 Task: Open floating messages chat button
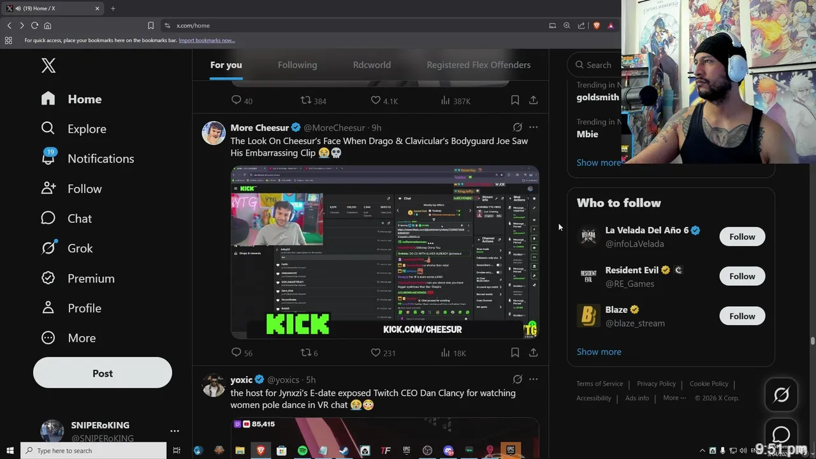[x=781, y=435]
